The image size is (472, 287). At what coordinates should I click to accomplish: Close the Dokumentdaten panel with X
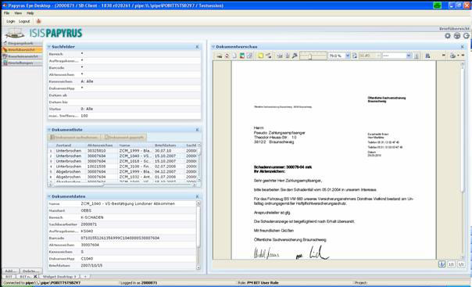click(x=197, y=196)
